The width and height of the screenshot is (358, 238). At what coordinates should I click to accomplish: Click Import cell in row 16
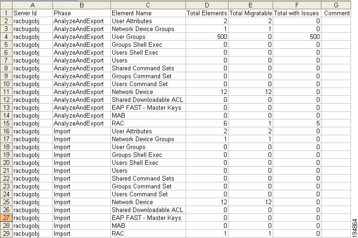click(82, 132)
